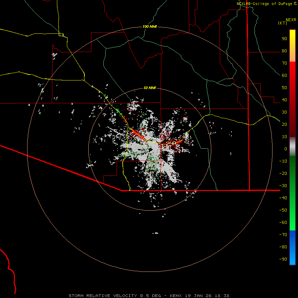Viewport: 298px width, 298px height.
Task: Click the "STORM RELATIVE VELOCITY 0.5 DEG" caption
Action: click(x=115, y=296)
